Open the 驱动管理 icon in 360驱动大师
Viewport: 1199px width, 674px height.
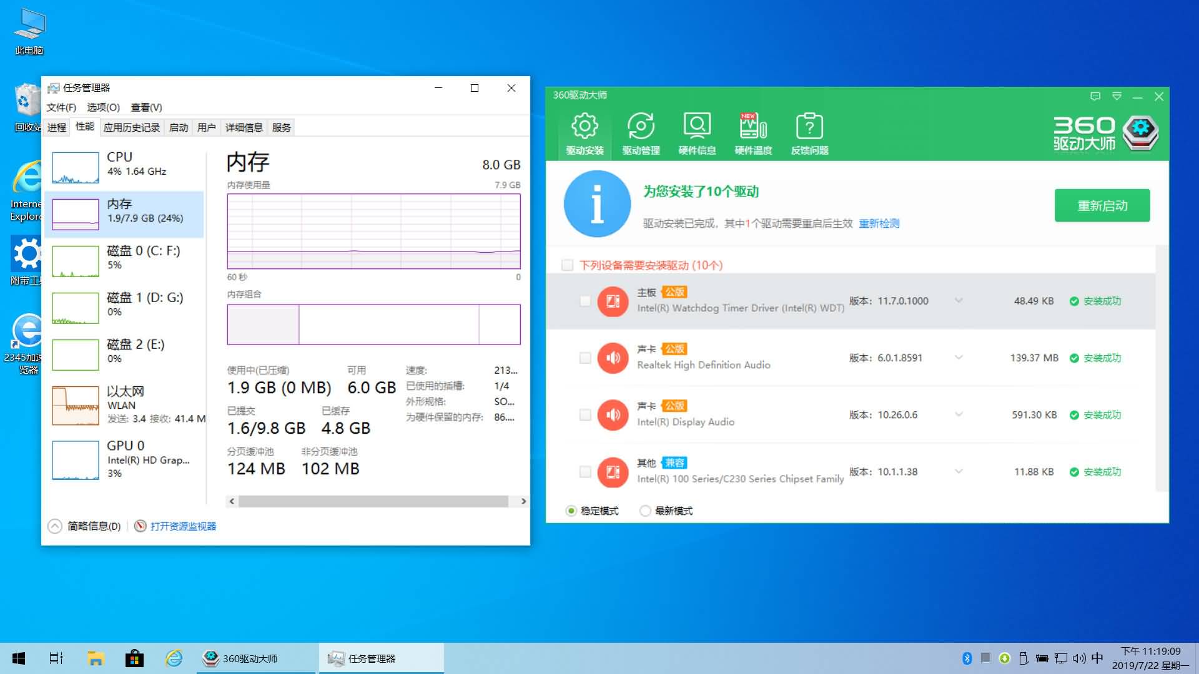pyautogui.click(x=641, y=134)
